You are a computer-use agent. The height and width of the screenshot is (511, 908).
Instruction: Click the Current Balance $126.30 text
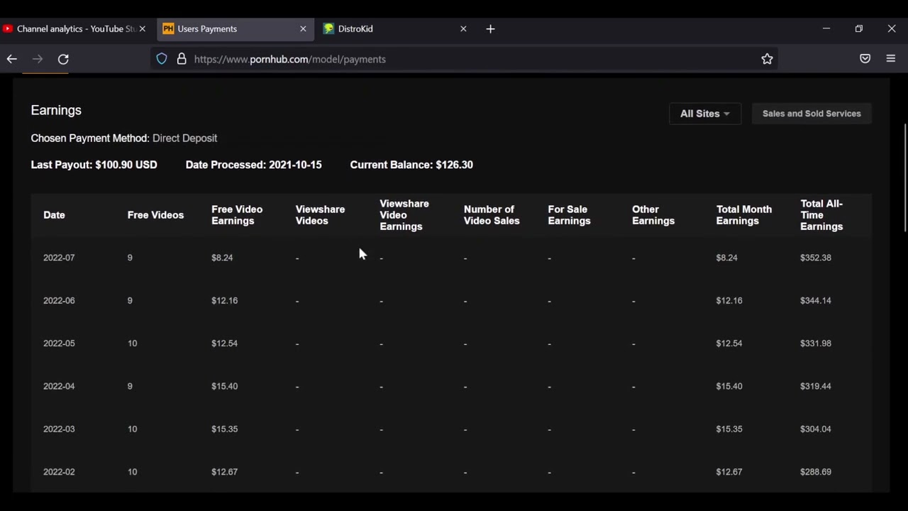(x=411, y=165)
